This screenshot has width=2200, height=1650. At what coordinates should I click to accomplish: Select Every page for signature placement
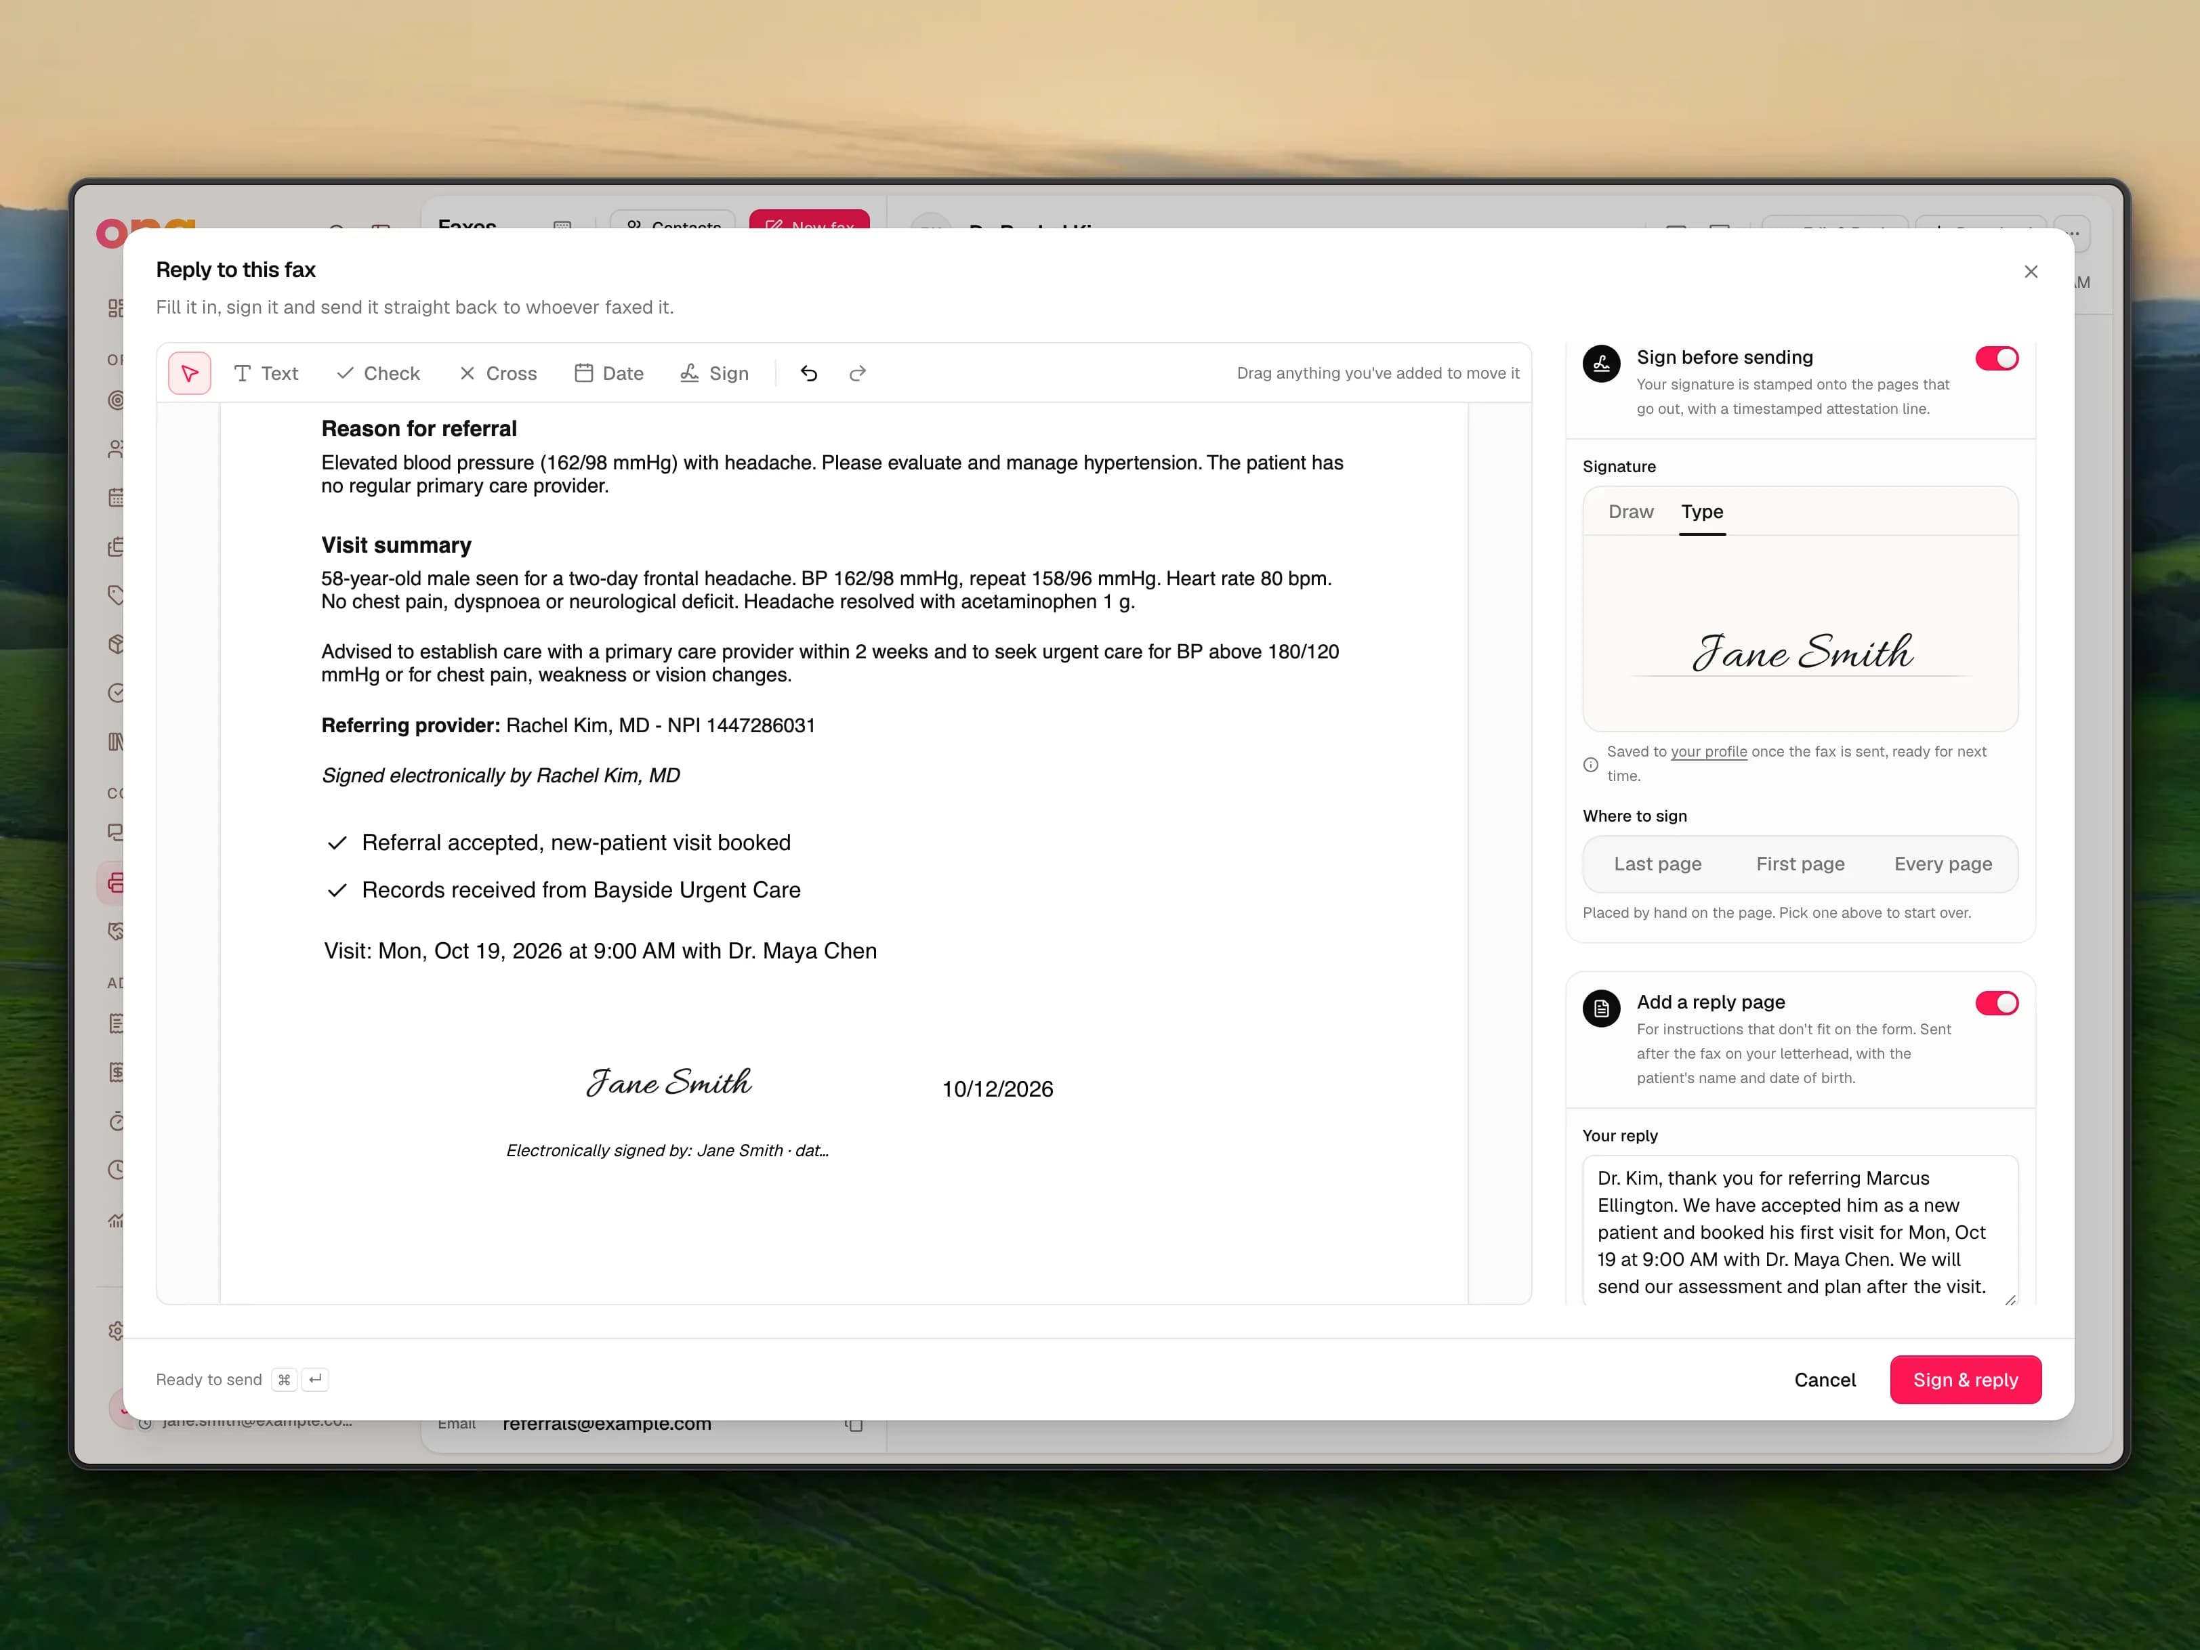click(x=1943, y=864)
